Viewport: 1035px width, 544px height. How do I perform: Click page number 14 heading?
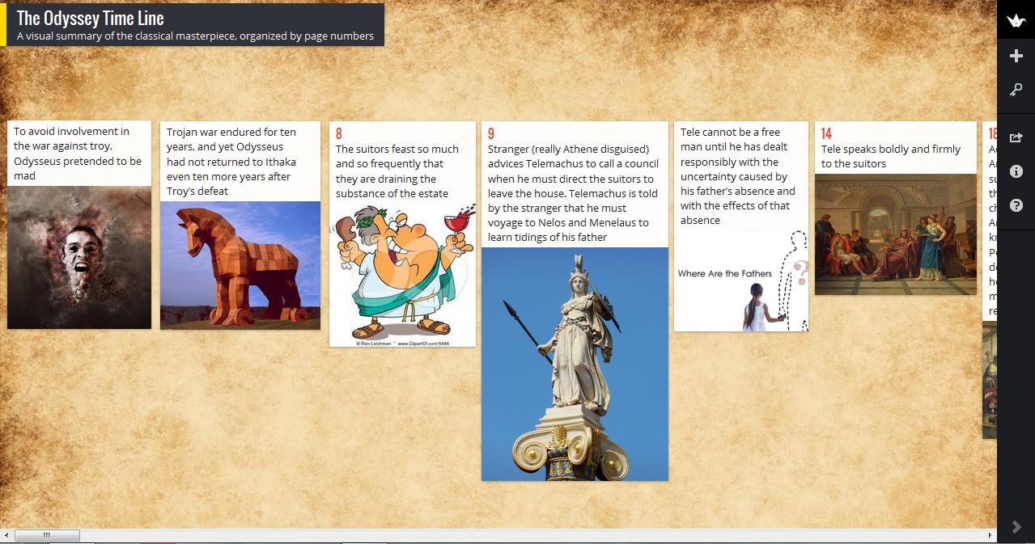click(x=826, y=134)
